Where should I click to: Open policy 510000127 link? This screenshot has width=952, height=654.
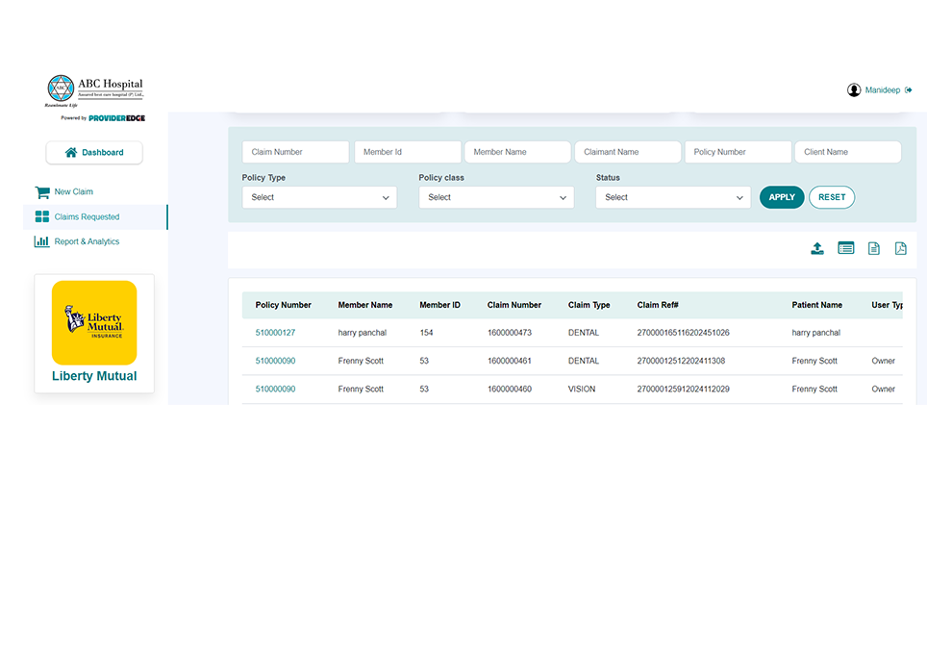pyautogui.click(x=275, y=333)
